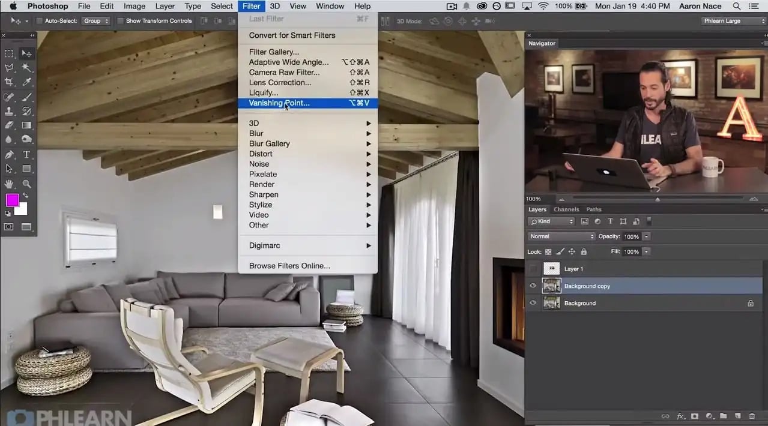This screenshot has height=426, width=768.
Task: Select the Zoom tool
Action: (x=26, y=184)
